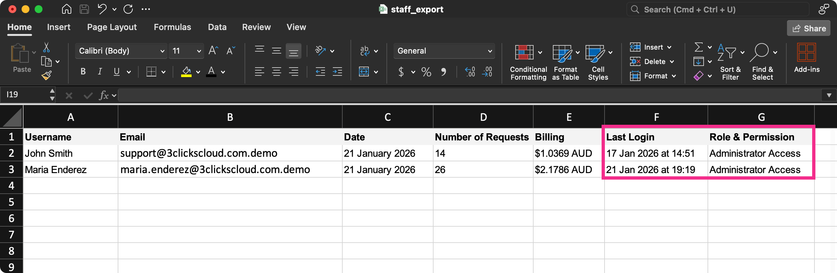Image resolution: width=837 pixels, height=273 pixels.
Task: Toggle Bold formatting
Action: [x=83, y=72]
